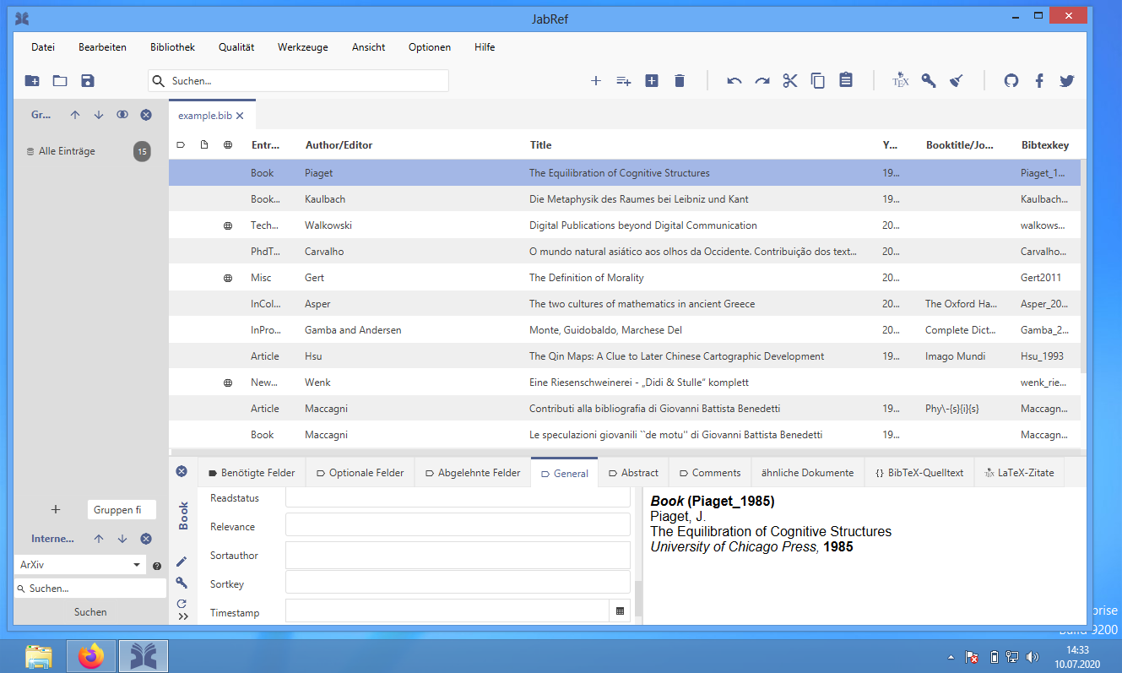
Task: Select Alle Einträge group
Action: (67, 152)
